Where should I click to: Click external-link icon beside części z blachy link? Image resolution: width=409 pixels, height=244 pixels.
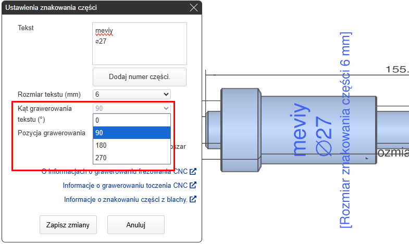point(193,199)
